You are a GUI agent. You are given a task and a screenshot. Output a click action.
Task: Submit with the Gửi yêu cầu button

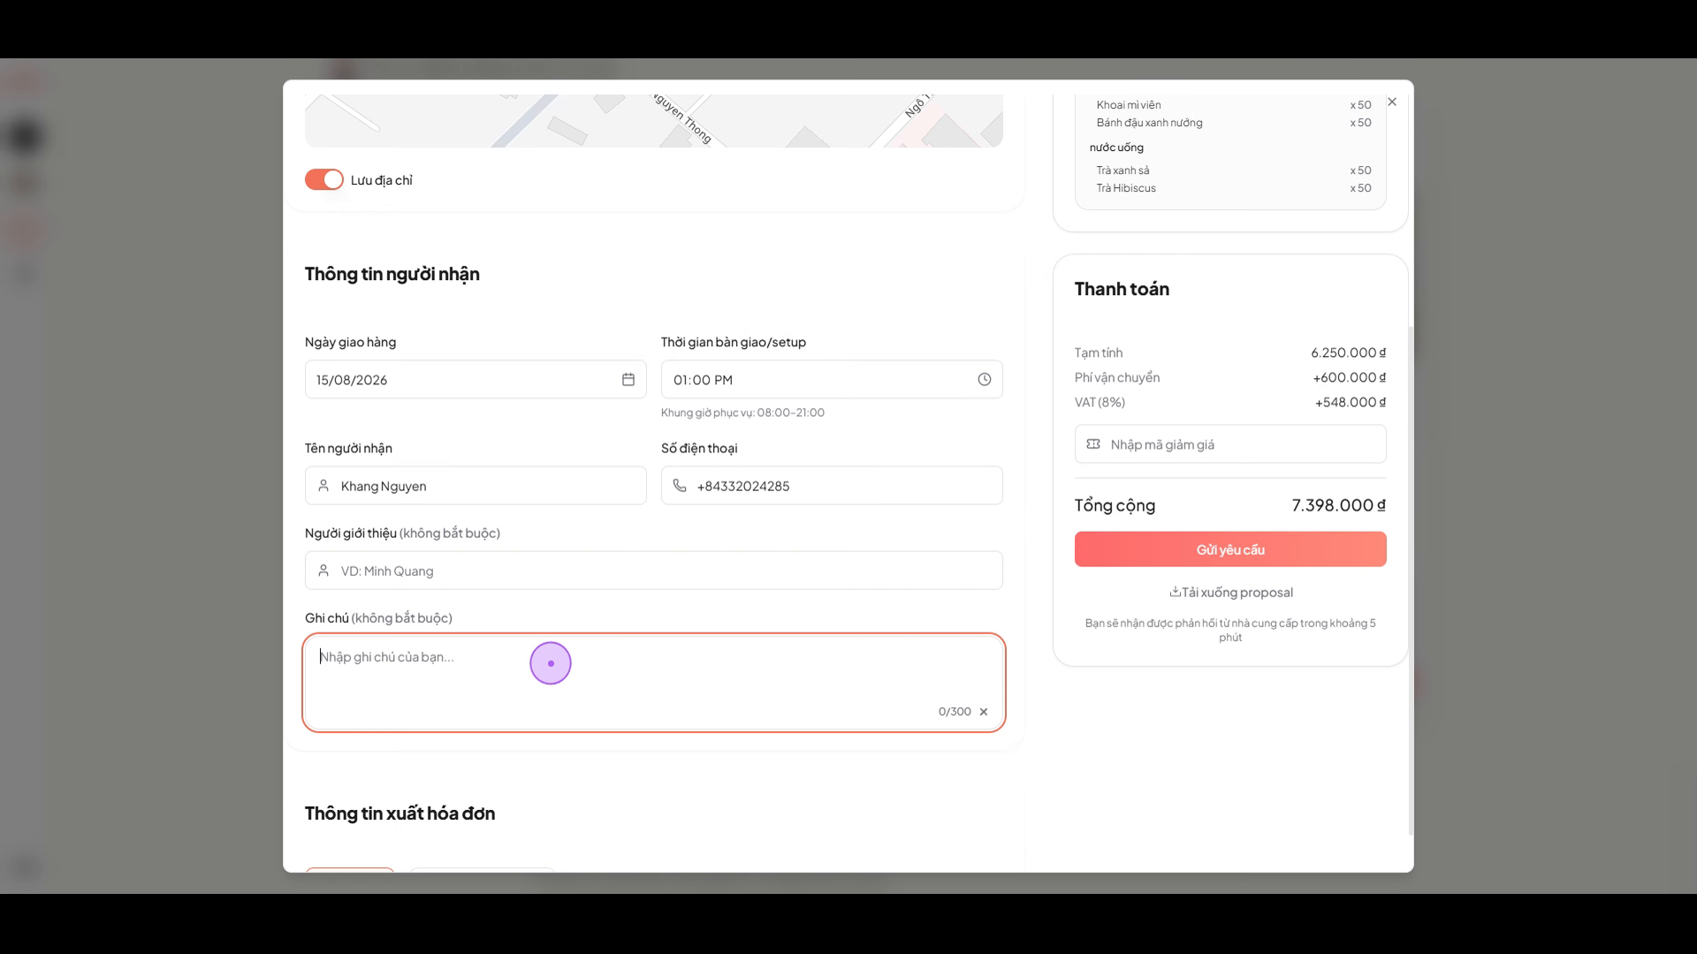pyautogui.click(x=1230, y=549)
